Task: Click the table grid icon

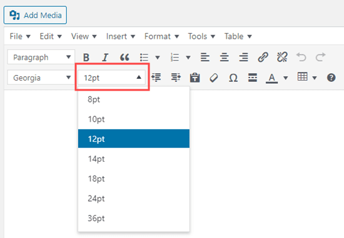Action: click(x=302, y=77)
